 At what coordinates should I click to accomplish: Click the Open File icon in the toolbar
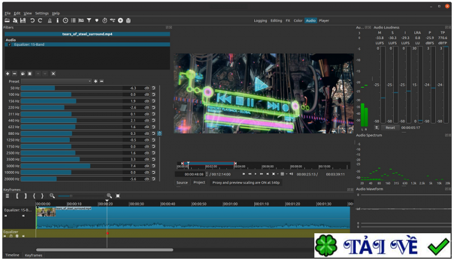(x=7, y=20)
